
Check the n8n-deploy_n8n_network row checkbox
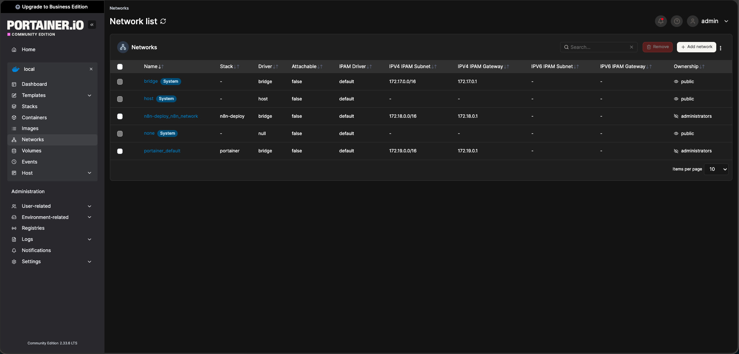120,116
